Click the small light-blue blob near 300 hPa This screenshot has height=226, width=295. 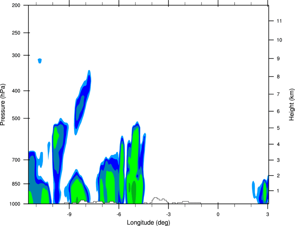click(40, 61)
